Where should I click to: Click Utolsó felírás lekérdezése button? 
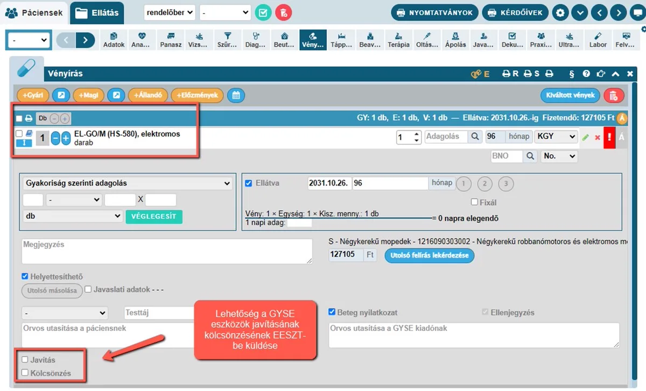point(430,255)
